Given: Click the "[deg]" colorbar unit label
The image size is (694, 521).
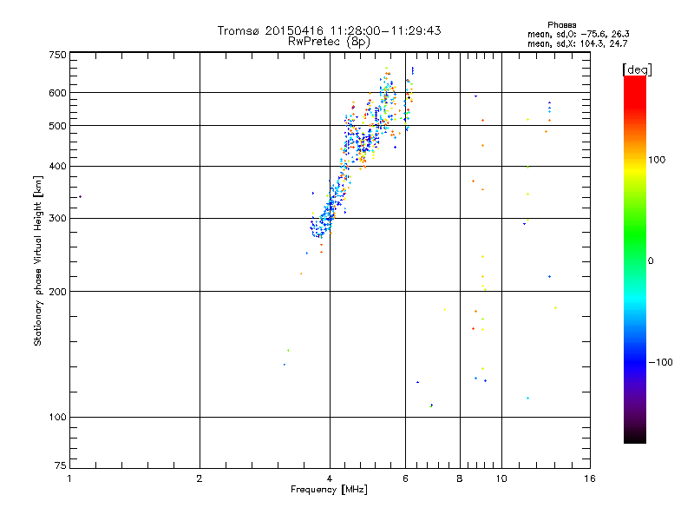Looking at the screenshot, I should click(x=637, y=69).
